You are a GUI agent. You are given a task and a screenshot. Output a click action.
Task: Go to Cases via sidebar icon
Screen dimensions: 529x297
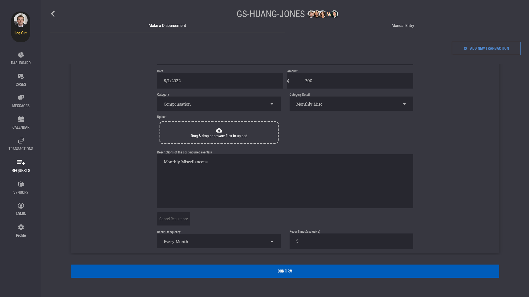(x=21, y=76)
